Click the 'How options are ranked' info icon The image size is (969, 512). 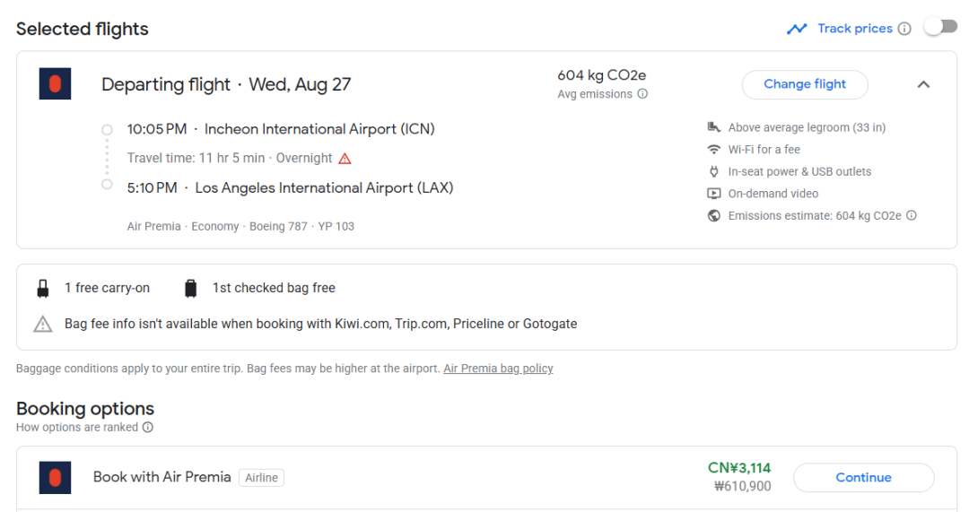tap(148, 428)
